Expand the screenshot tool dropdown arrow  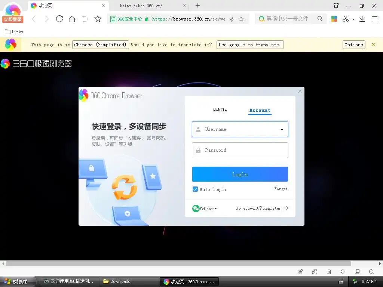click(x=353, y=19)
